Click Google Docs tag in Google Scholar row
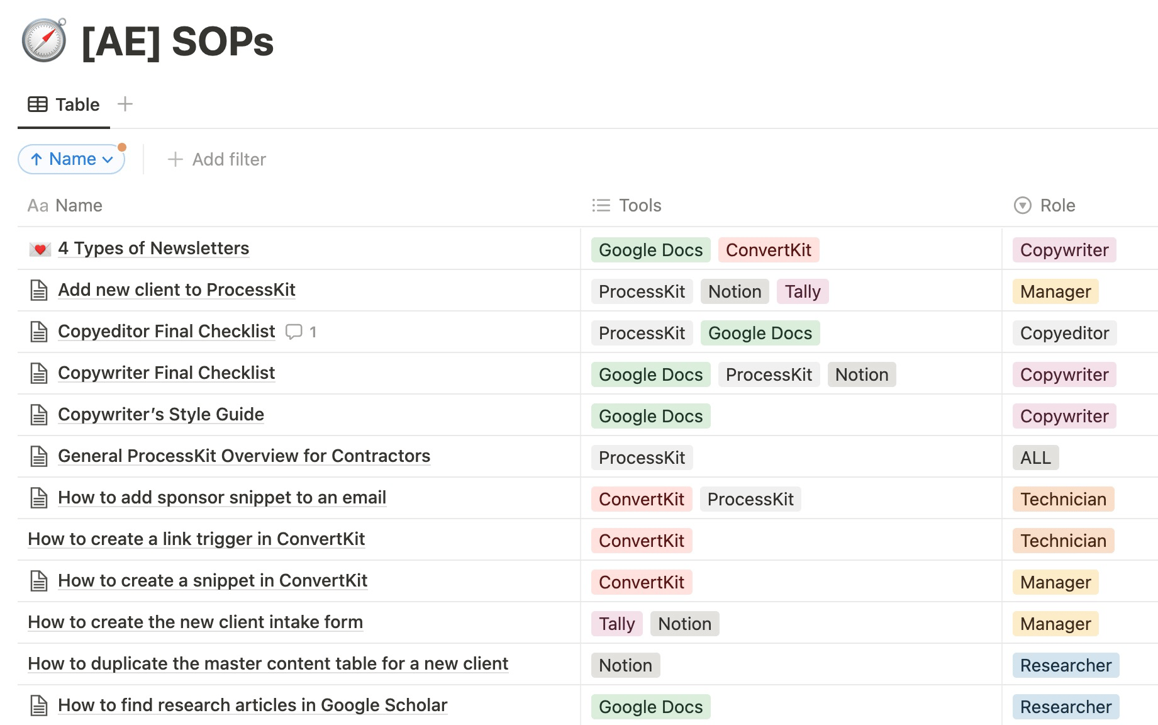The width and height of the screenshot is (1158, 725). tap(651, 707)
